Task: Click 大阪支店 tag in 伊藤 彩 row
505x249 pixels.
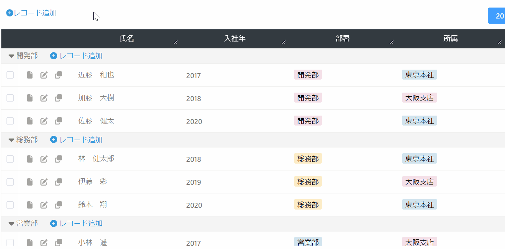Action: click(x=420, y=181)
